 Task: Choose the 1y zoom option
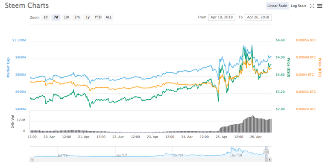point(88,18)
